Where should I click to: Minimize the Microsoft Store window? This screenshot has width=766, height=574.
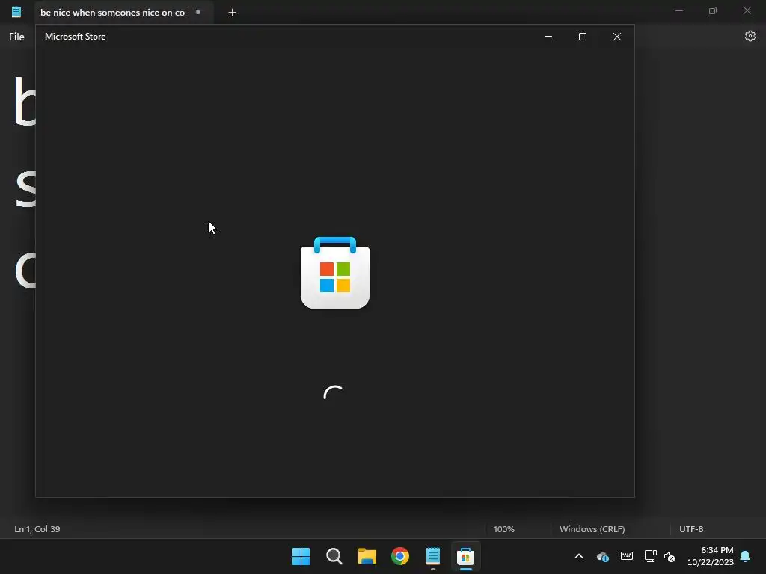click(x=548, y=37)
